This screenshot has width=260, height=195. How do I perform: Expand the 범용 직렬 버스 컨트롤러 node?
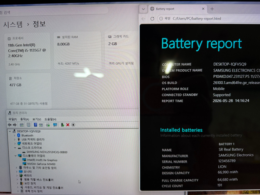[17, 180]
